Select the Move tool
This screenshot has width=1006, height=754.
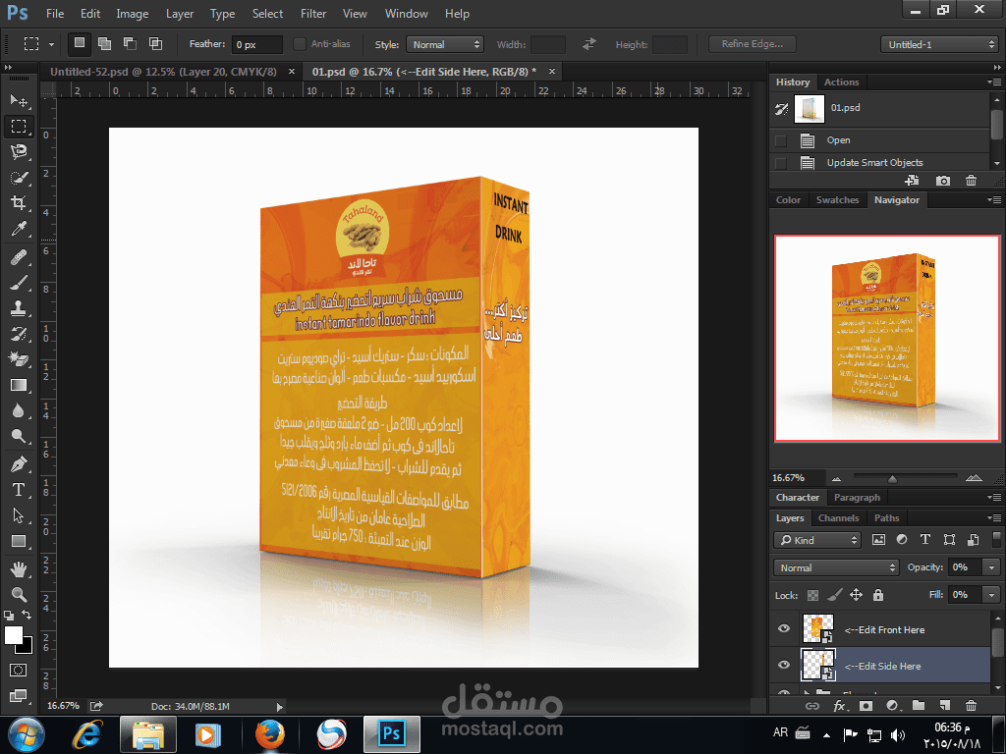pyautogui.click(x=19, y=101)
